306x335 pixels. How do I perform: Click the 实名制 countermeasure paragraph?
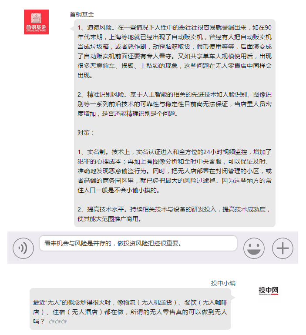click(x=175, y=171)
